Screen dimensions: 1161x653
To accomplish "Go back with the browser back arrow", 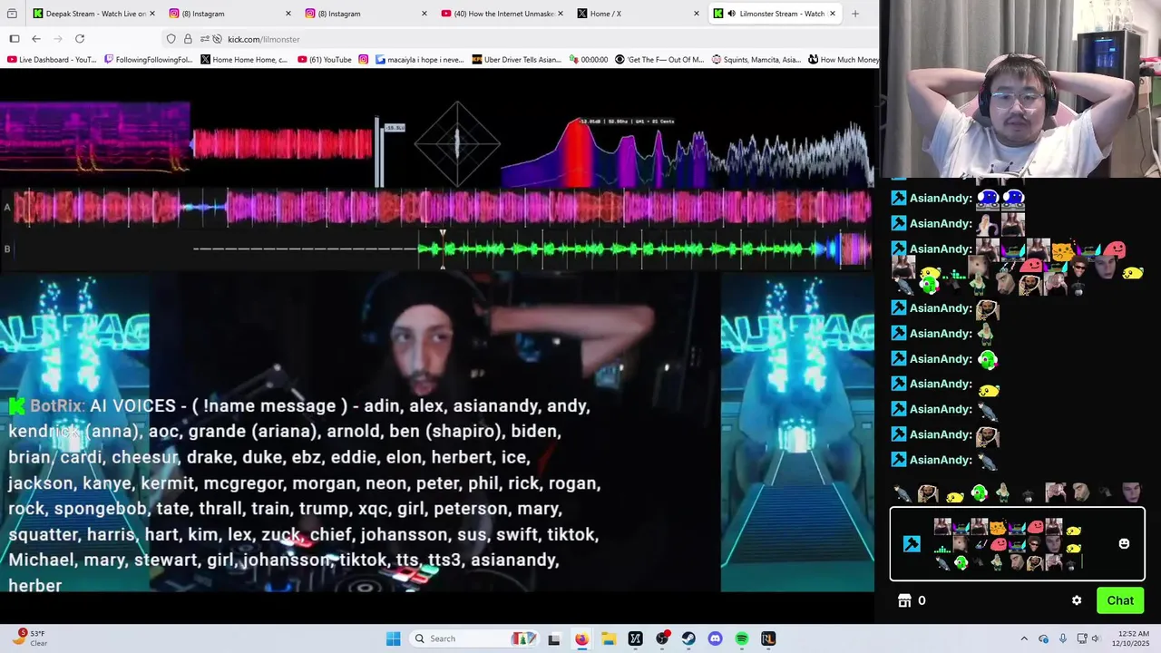I will coord(36,39).
